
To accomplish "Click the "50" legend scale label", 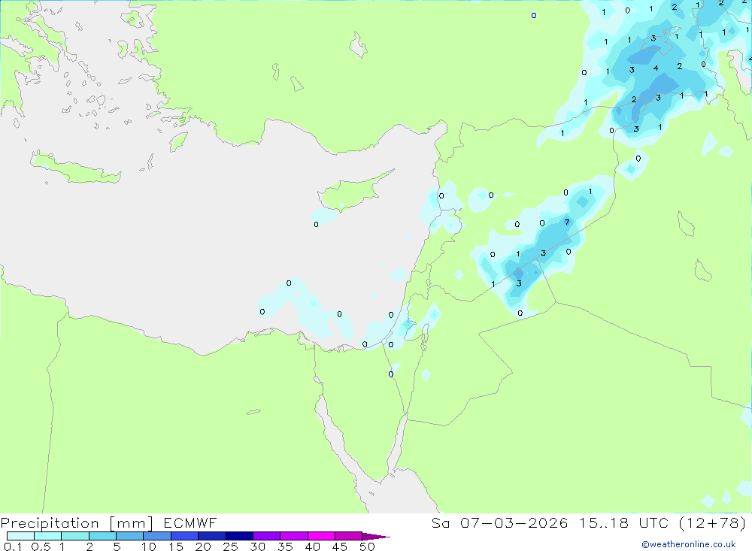I will (367, 546).
